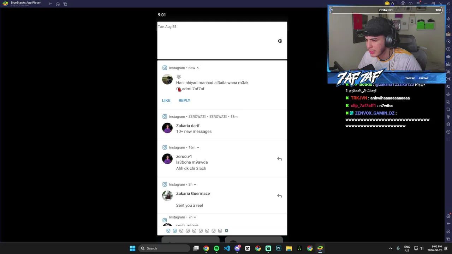This screenshot has width=452, height=254.
Task: Collapse the newest Instagram notification chevron
Action: coord(198,68)
